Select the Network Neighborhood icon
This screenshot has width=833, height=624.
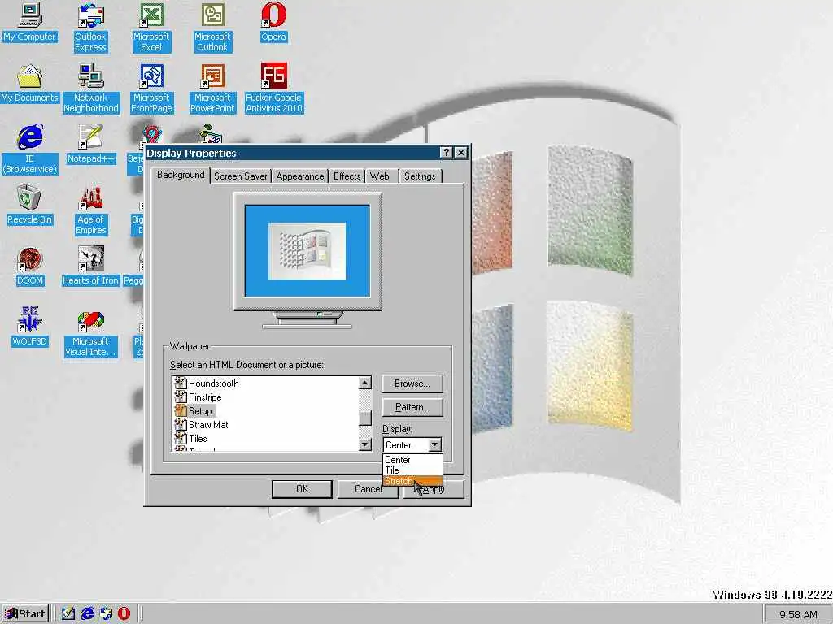pyautogui.click(x=91, y=88)
